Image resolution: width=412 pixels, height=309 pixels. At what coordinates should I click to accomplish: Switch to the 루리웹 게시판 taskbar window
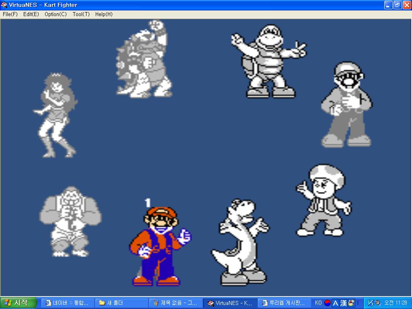tap(284, 303)
